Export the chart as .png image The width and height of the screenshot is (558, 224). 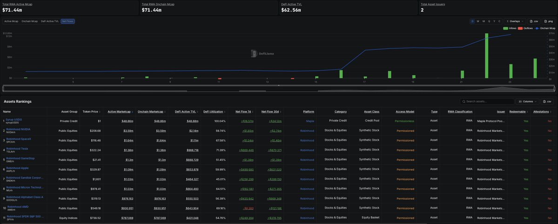point(549,21)
